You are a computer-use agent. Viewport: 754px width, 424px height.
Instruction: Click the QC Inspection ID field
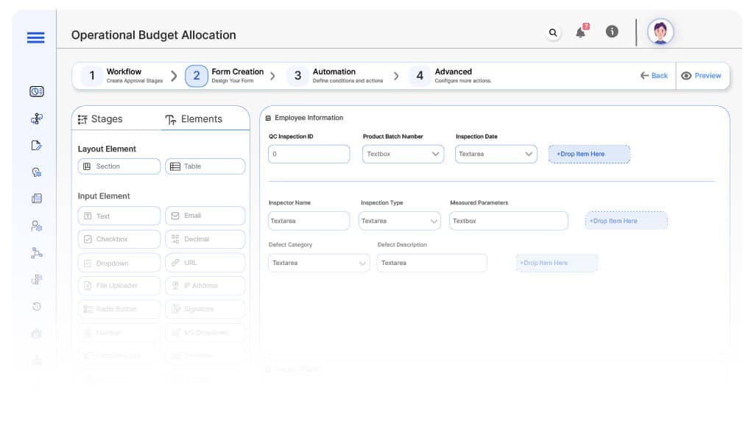309,154
